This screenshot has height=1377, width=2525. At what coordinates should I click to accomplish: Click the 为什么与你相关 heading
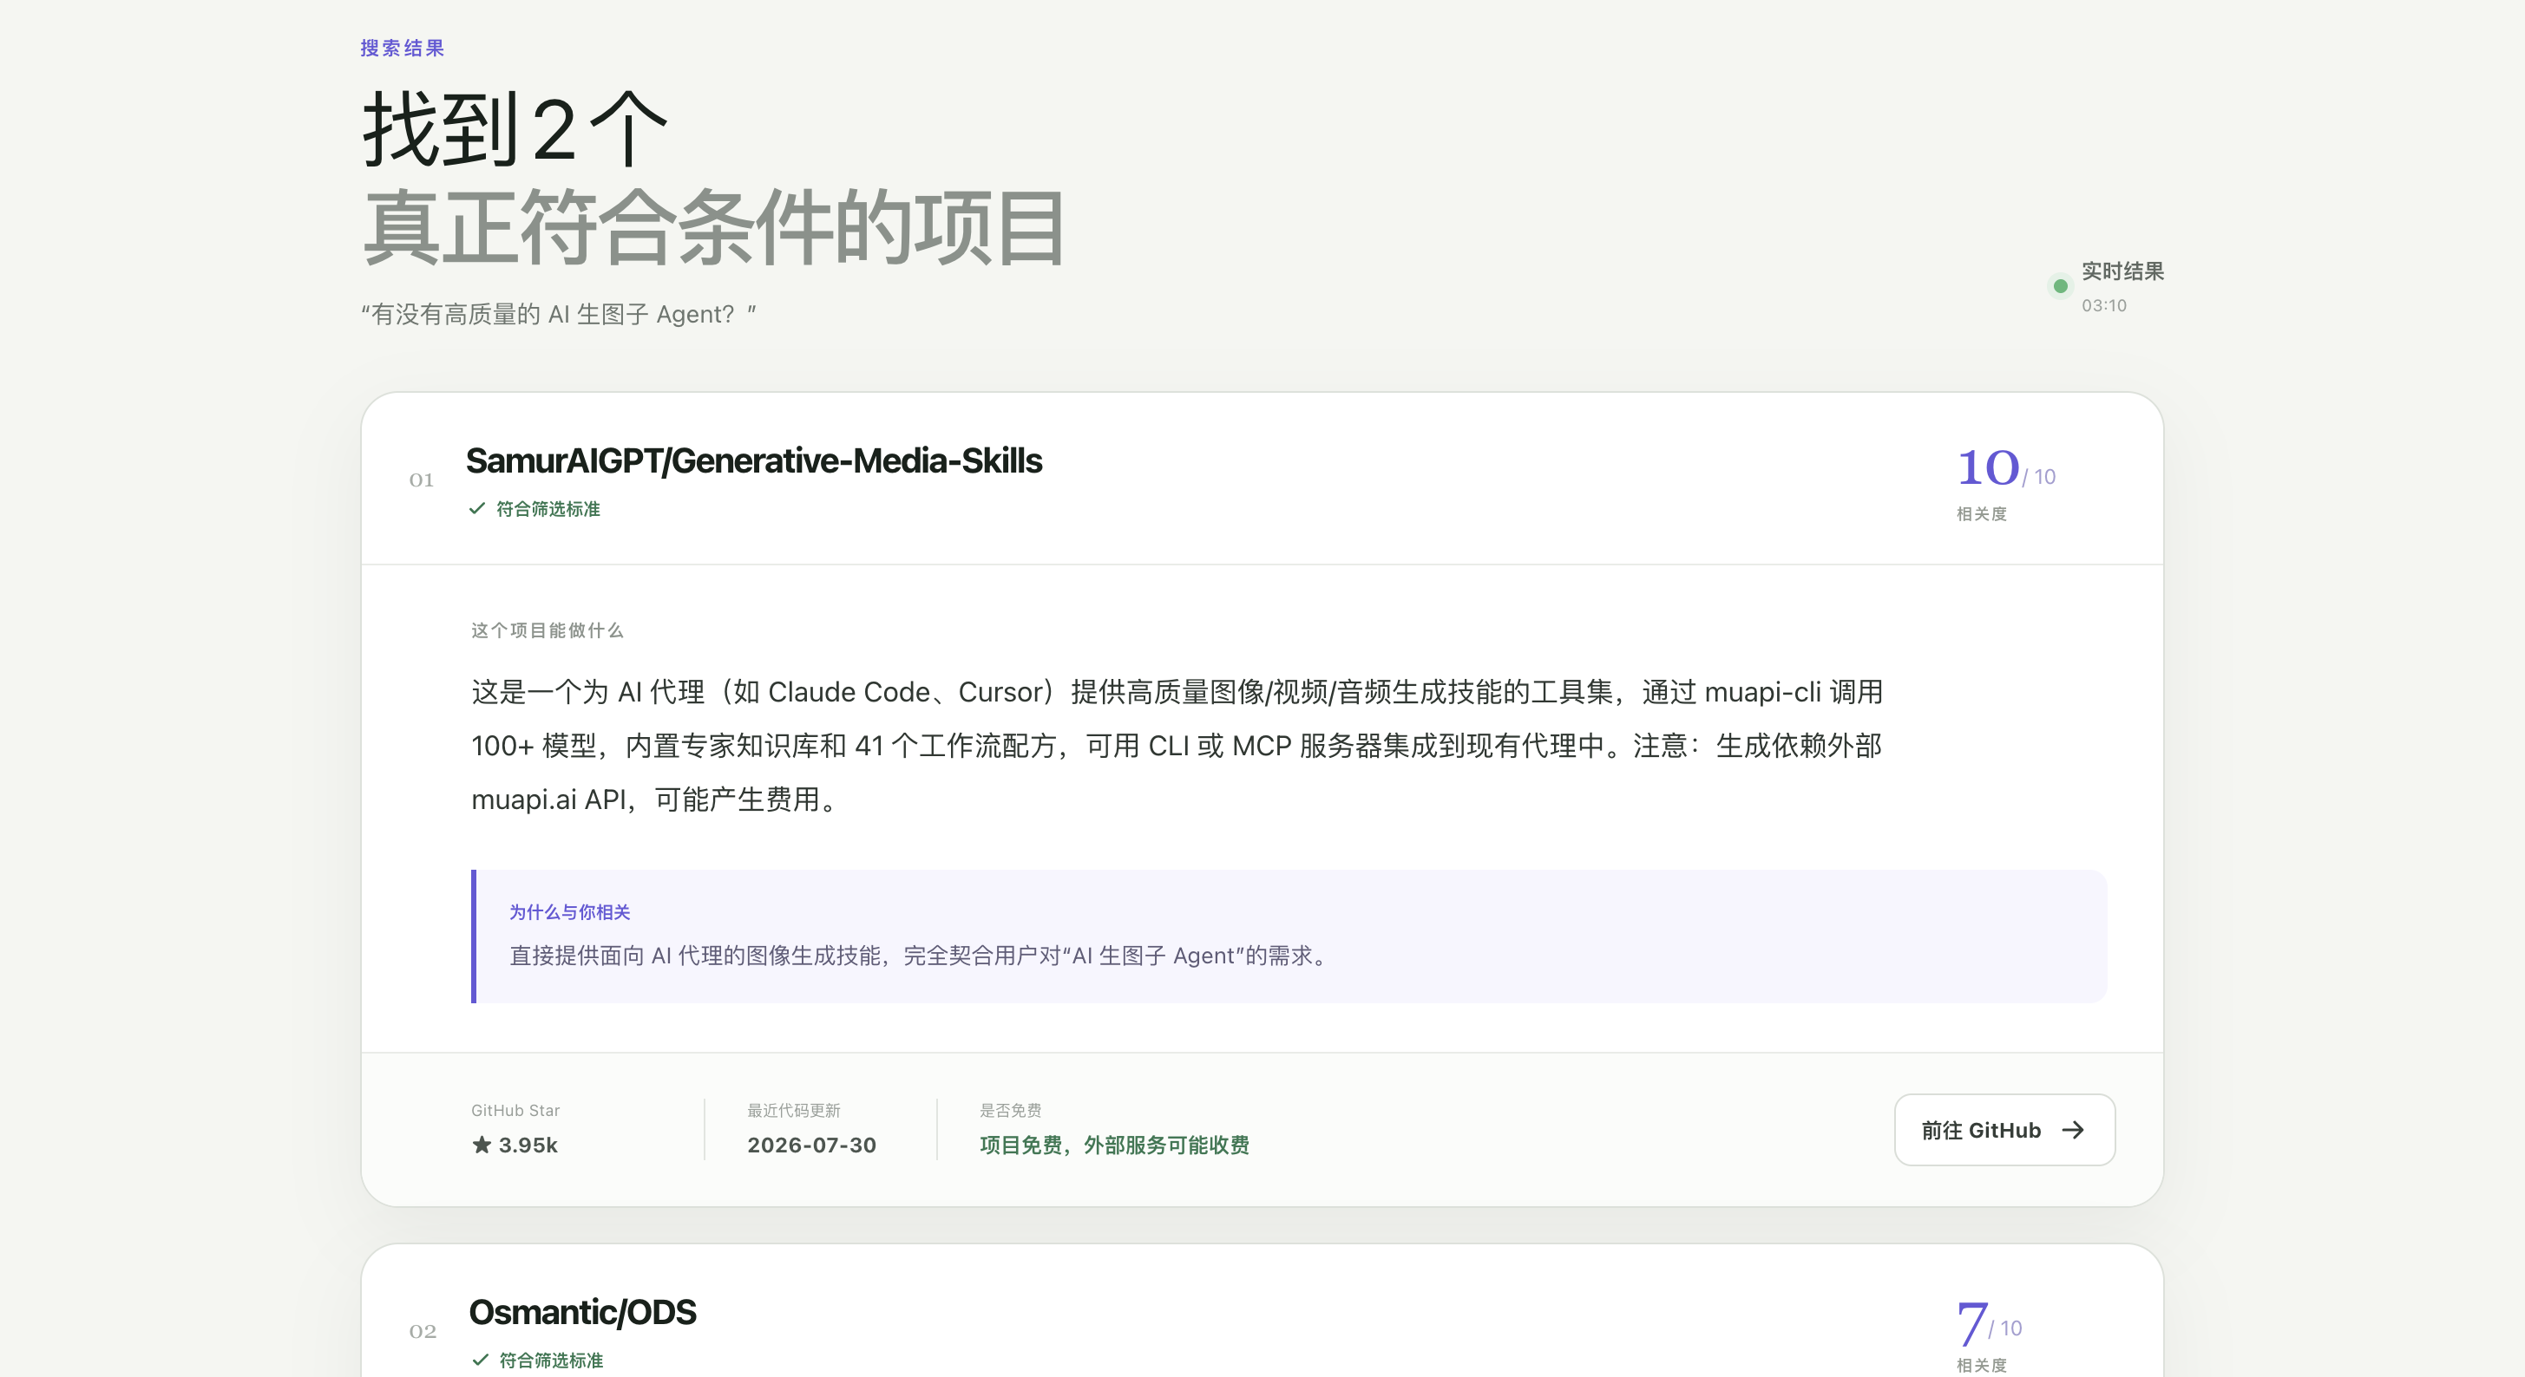coord(569,912)
